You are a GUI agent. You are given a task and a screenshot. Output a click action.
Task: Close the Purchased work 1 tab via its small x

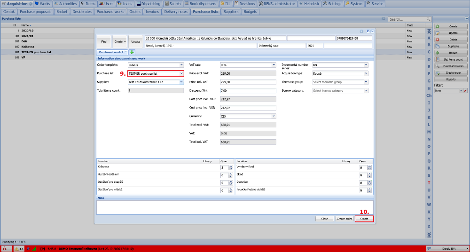pos(126,52)
